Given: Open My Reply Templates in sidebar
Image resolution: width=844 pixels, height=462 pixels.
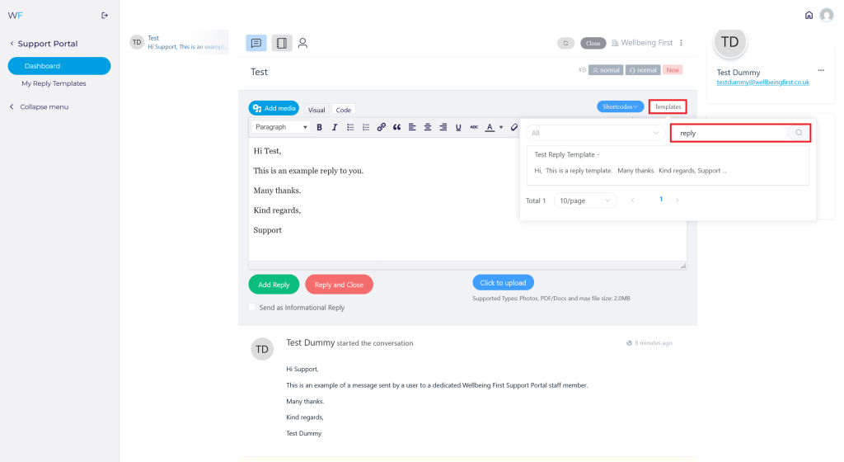Looking at the screenshot, I should click(x=54, y=83).
